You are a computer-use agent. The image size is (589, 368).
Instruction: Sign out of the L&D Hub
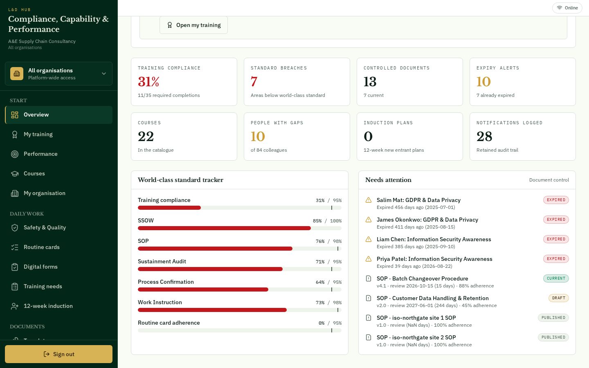(x=58, y=354)
